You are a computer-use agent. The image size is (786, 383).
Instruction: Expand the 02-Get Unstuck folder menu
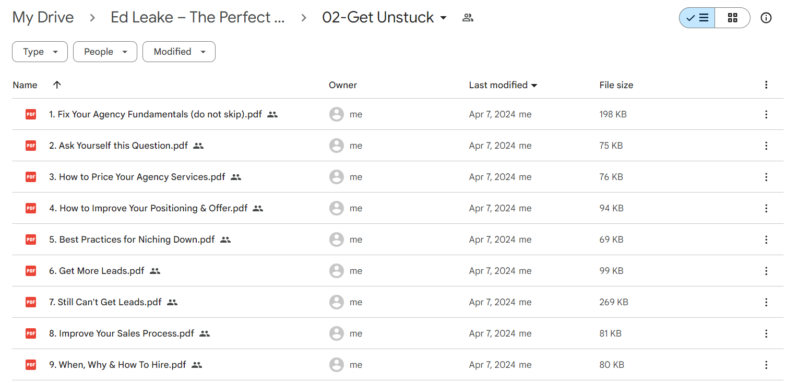(x=443, y=18)
